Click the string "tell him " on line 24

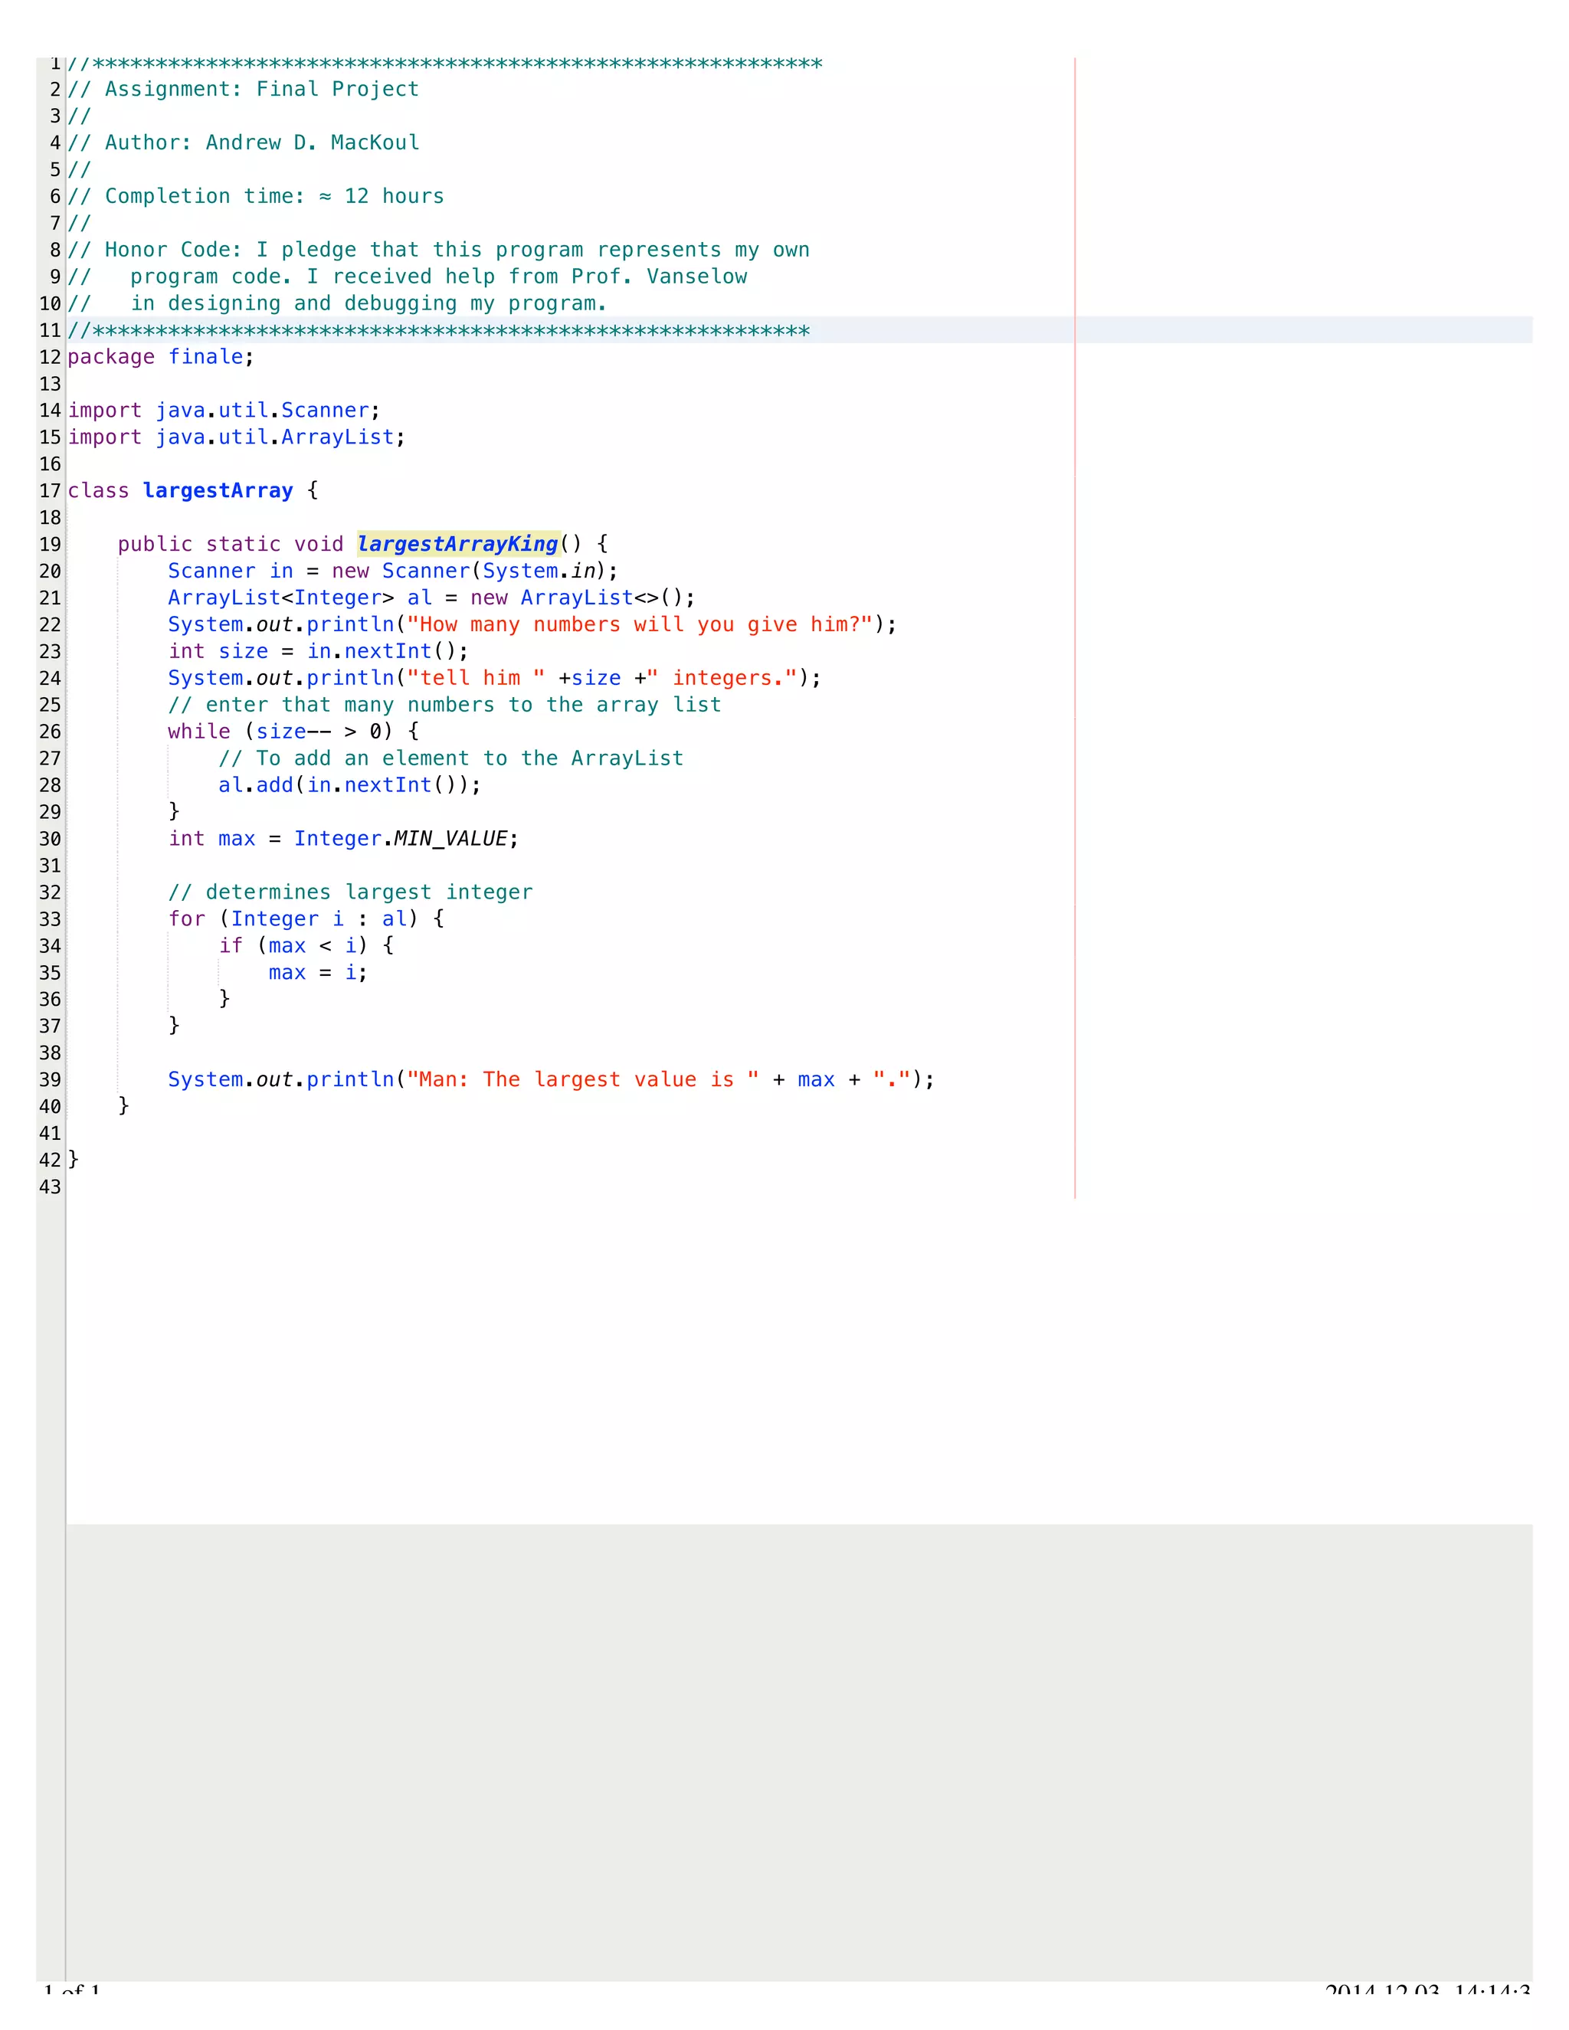point(476,679)
